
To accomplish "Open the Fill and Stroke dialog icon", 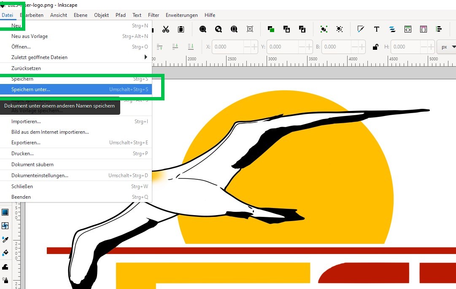I will 361,29.
